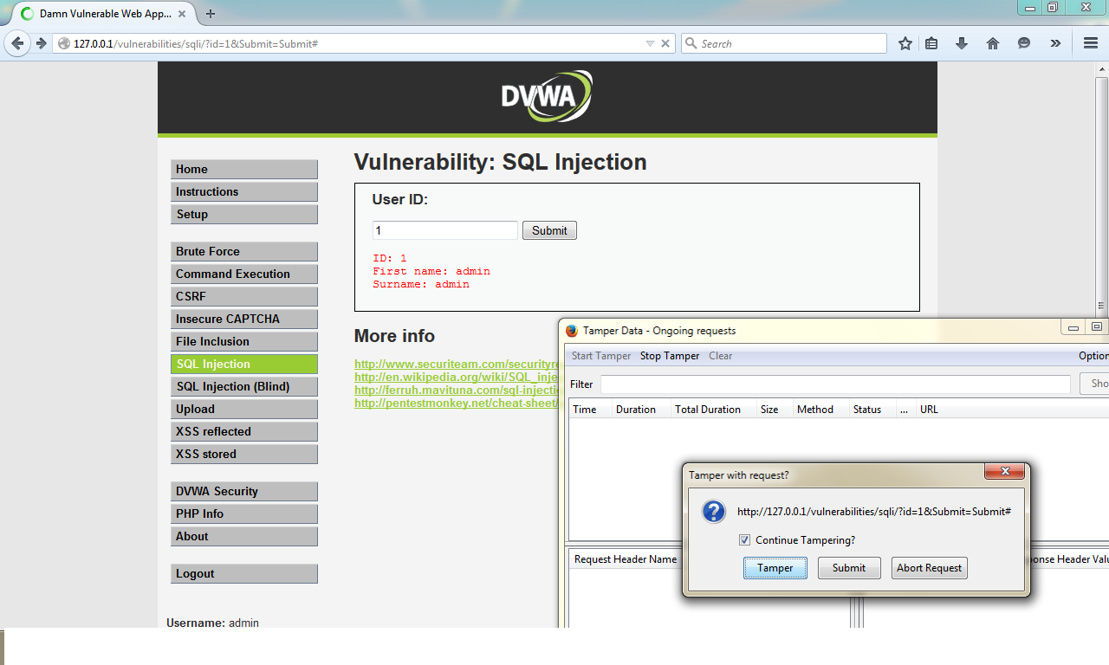1109x665 pixels.
Task: Click Stop Tamper in Tamper Data
Action: click(x=669, y=355)
